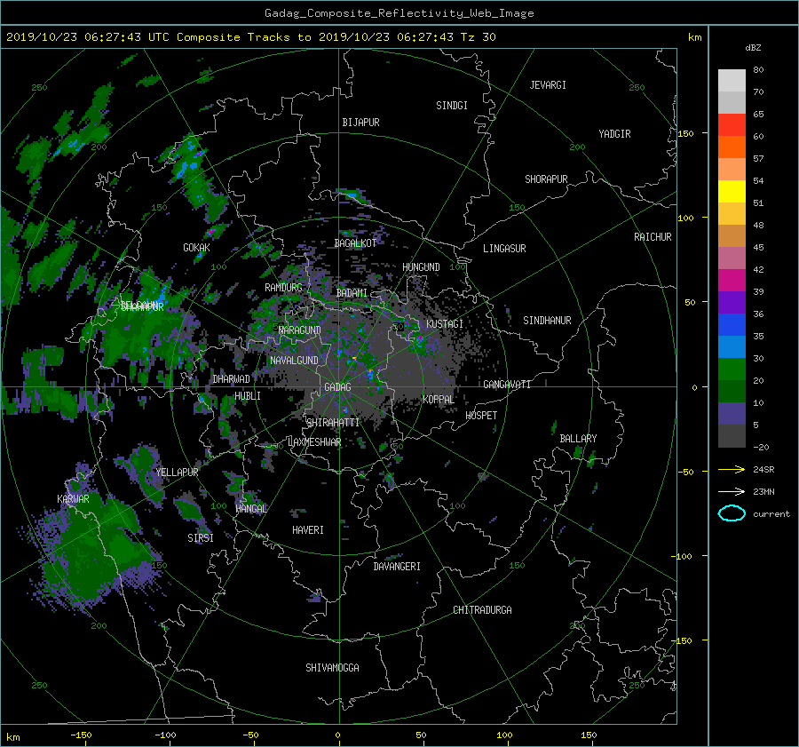This screenshot has height=747, width=799.
Task: Select the BAGALKOT label
Action: pos(355,243)
